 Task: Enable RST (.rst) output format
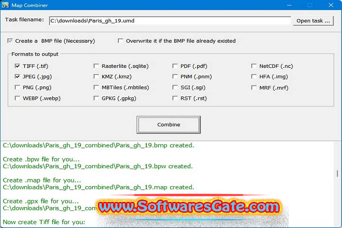[175, 98]
